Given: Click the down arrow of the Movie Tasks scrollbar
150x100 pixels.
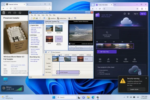Looking at the screenshot, I should [x=43, y=75].
